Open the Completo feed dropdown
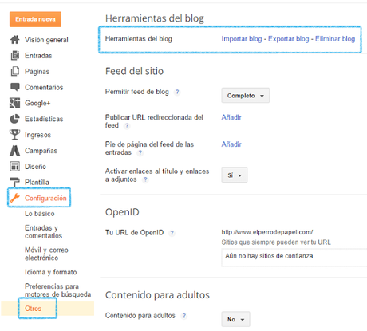367x331 pixels. click(246, 96)
